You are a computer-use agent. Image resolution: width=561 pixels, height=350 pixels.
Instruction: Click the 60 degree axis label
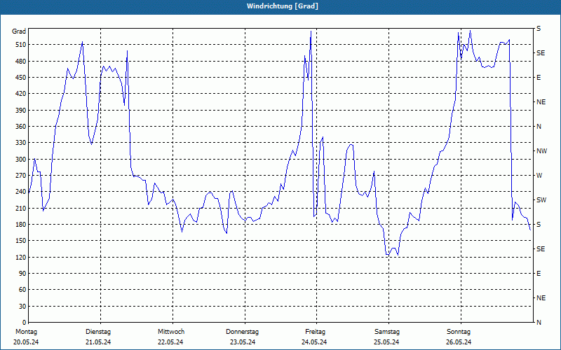22,289
